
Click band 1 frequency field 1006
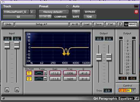pos(70,73)
